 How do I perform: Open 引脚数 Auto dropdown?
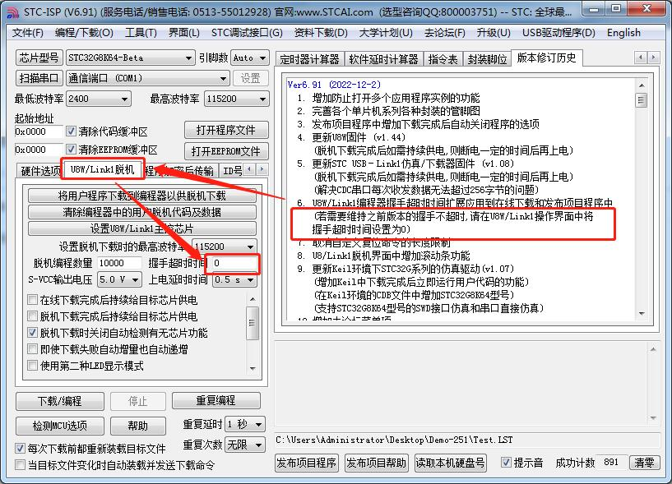[250, 58]
